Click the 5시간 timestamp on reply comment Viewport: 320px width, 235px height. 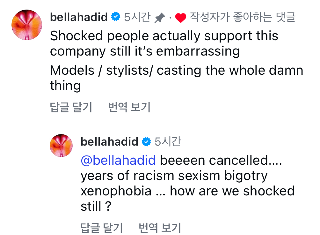point(168,141)
